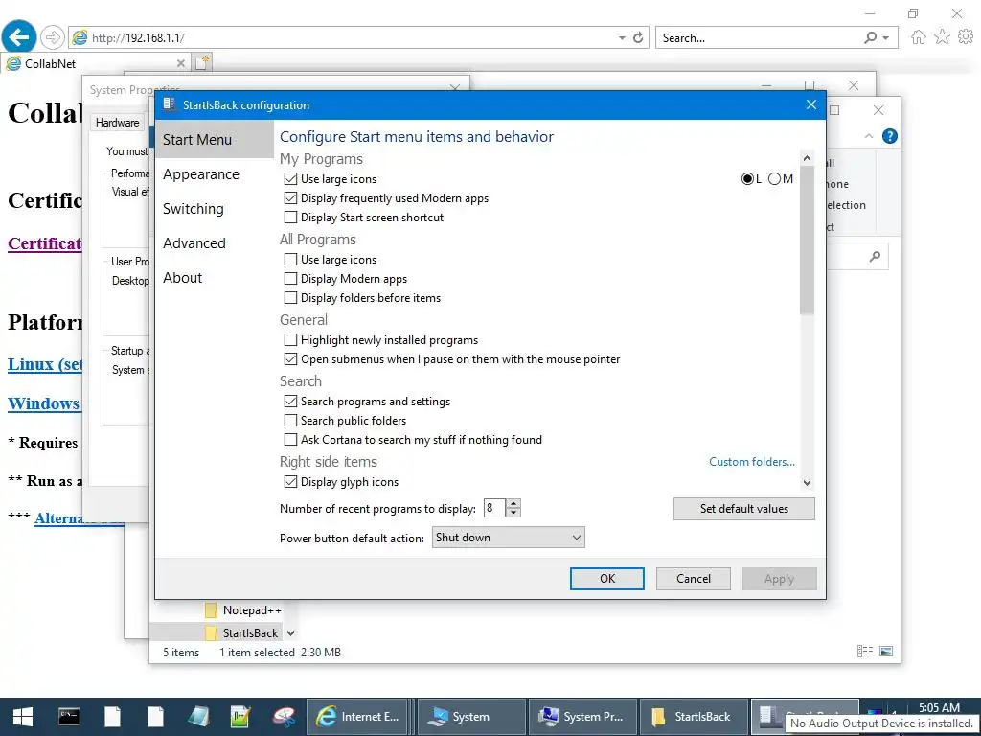981x736 pixels.
Task: Open the Command Prompt taskbar icon
Action: pyautogui.click(x=69, y=717)
